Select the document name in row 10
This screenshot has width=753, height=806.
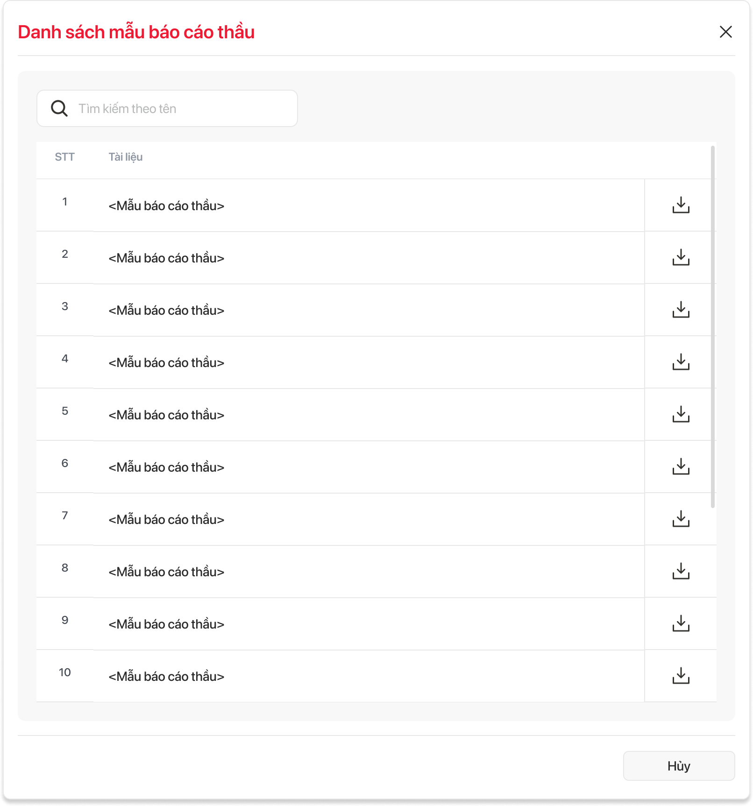tap(166, 677)
